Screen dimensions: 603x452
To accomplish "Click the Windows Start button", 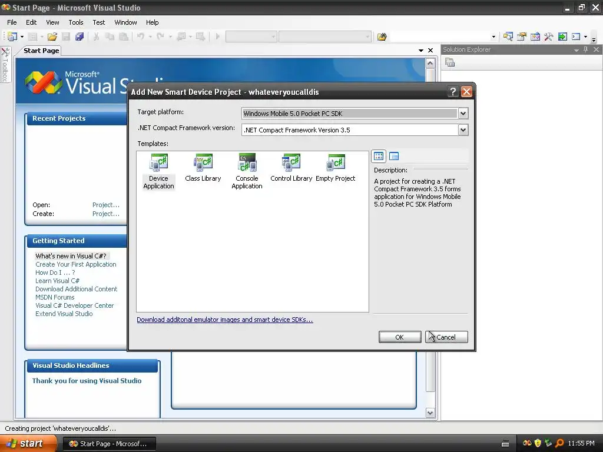I will [x=28, y=444].
